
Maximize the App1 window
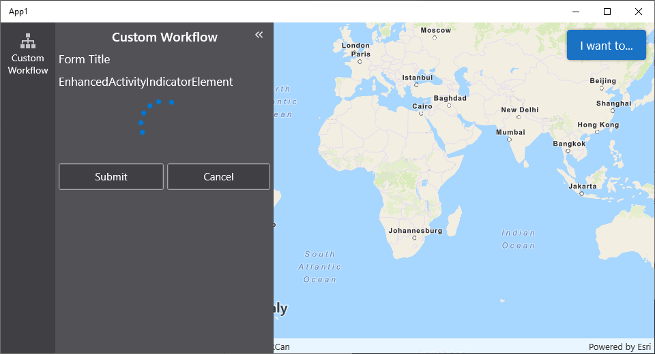coord(607,12)
